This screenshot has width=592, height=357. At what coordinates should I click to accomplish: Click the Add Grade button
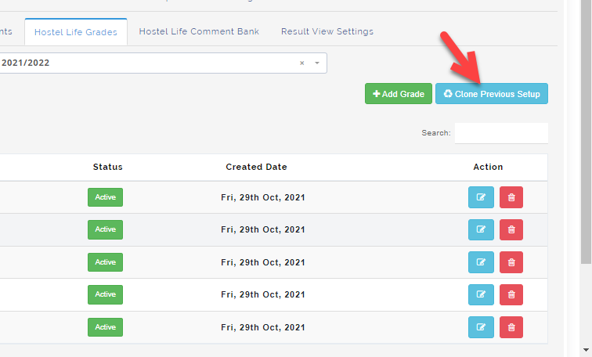(x=399, y=94)
